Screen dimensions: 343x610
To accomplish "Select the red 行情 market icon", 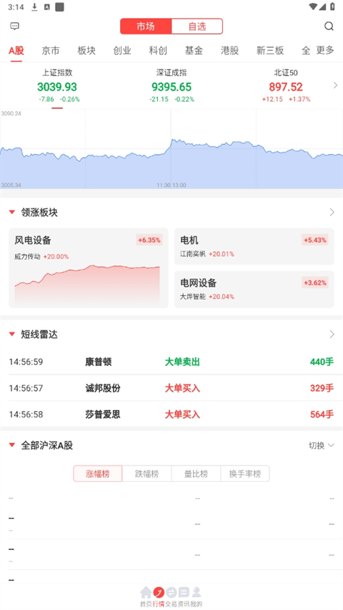I will (159, 592).
